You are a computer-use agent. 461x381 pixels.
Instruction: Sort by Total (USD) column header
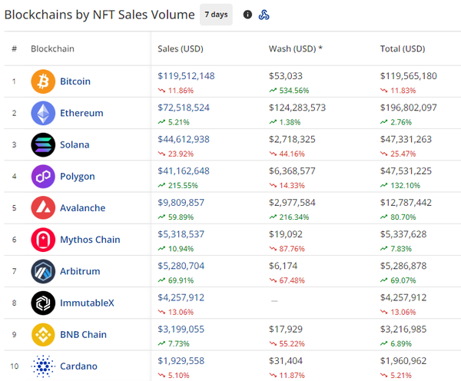(x=403, y=49)
